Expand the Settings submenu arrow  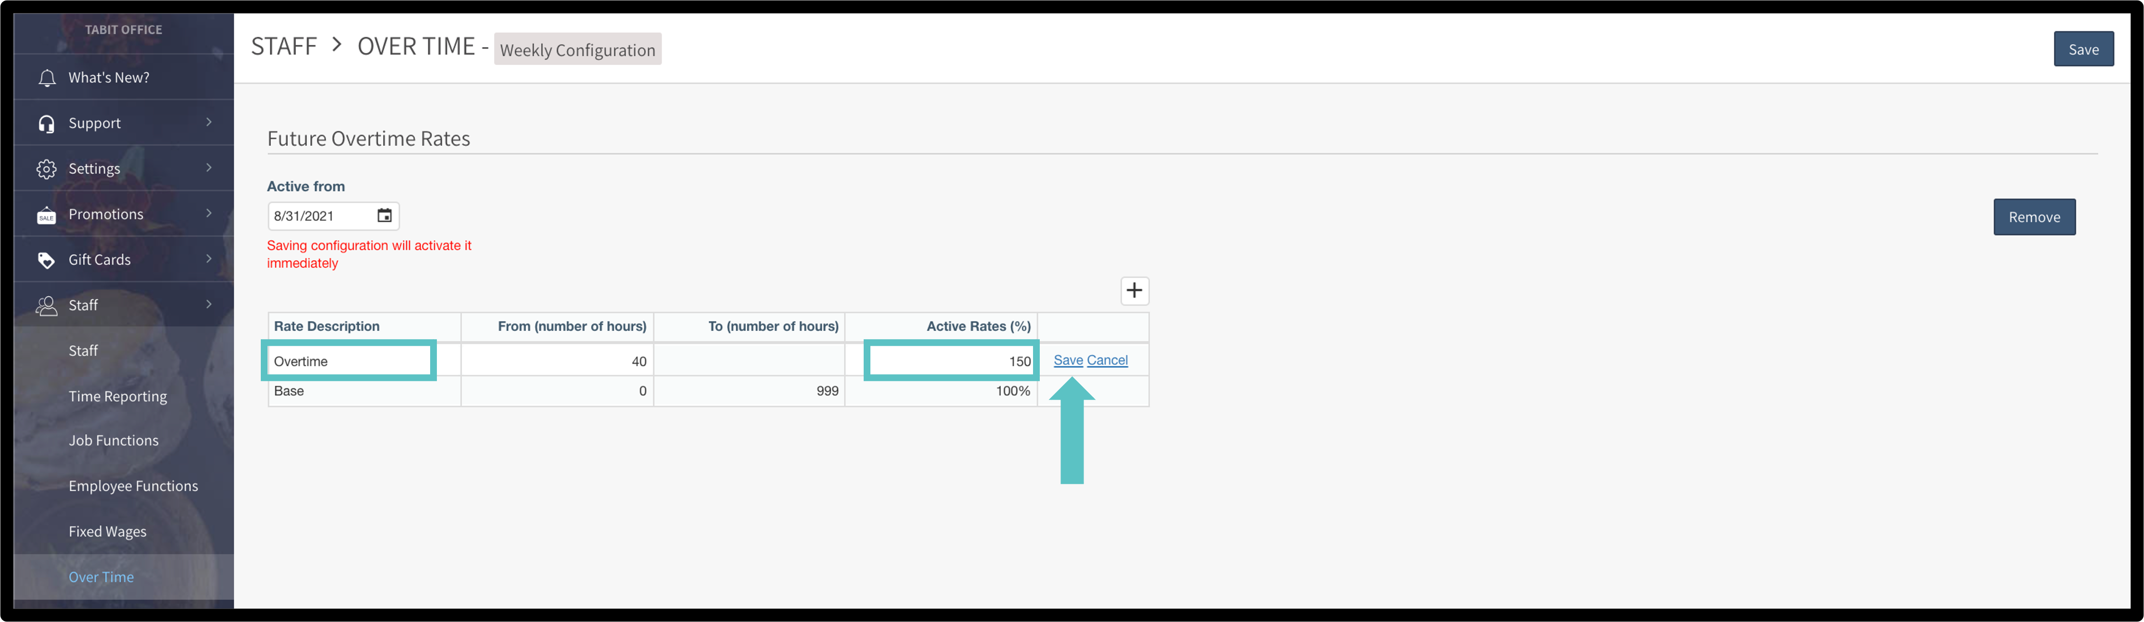coord(208,168)
